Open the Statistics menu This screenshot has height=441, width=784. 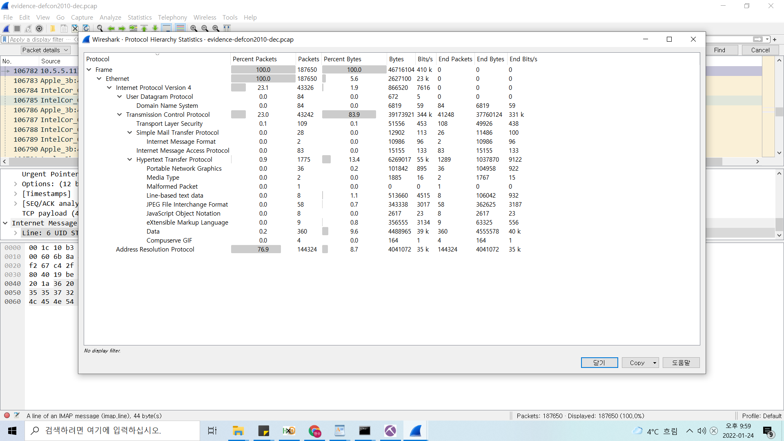click(140, 17)
